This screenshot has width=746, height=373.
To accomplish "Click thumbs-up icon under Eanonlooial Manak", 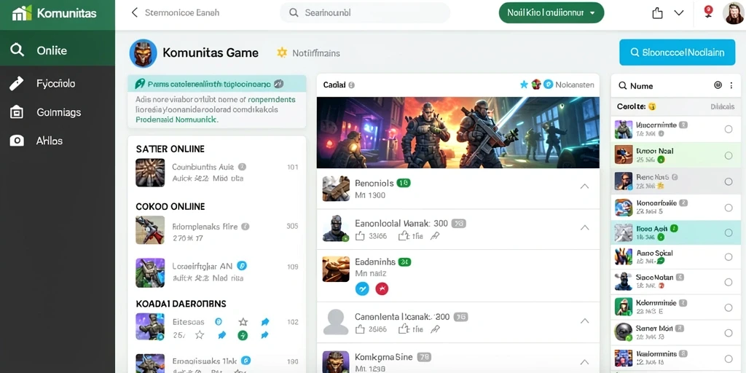I will click(360, 235).
